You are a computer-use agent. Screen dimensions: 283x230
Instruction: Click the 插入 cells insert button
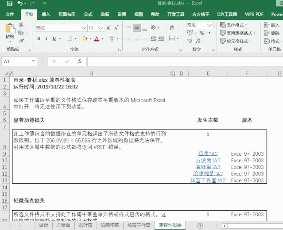[272, 25]
